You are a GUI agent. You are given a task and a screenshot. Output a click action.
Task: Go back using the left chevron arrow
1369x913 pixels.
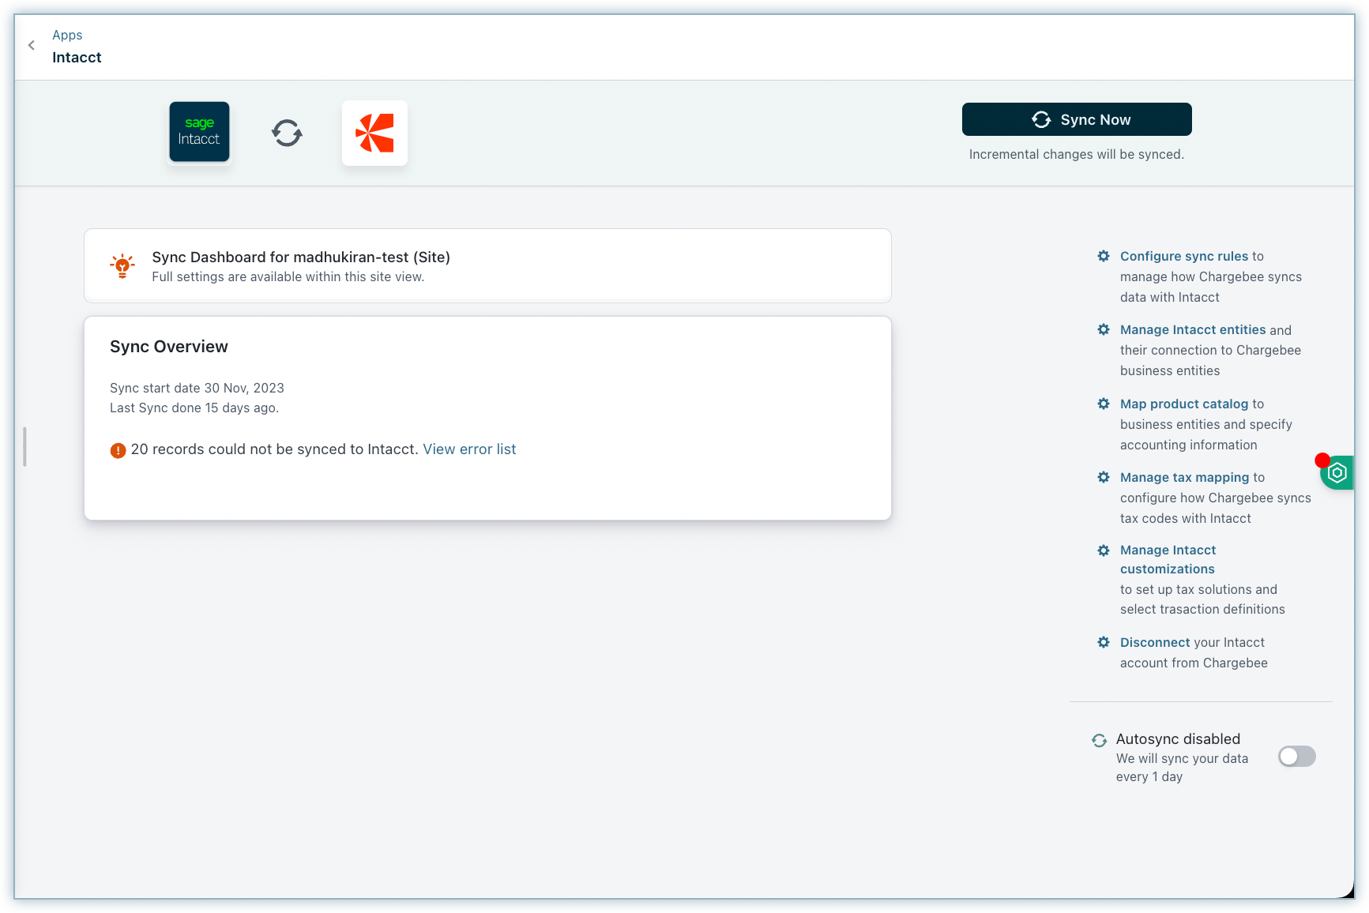[32, 46]
